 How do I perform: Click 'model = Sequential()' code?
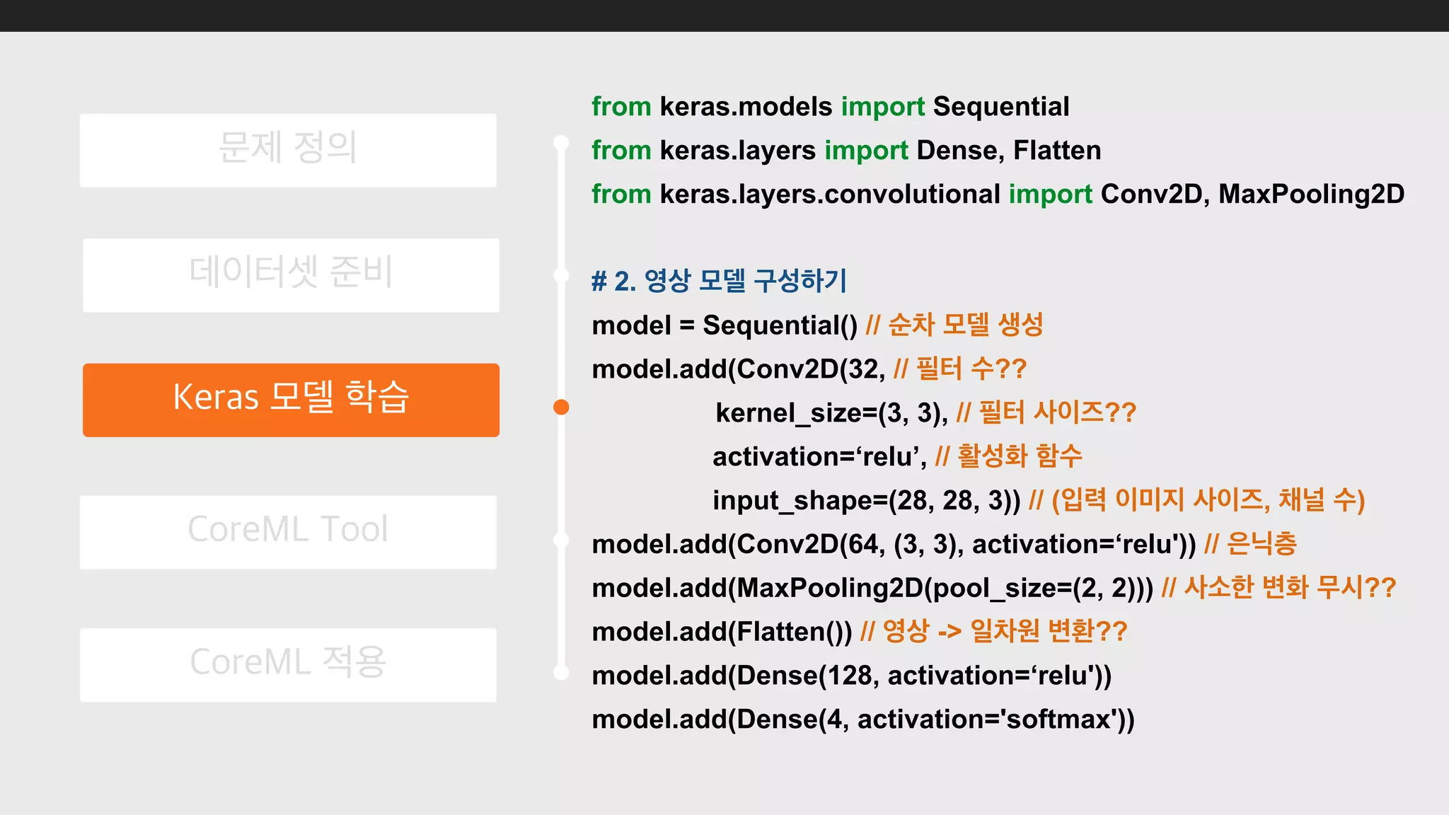[724, 325]
